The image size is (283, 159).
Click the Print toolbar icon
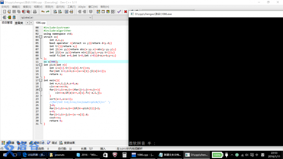click(x=35, y=12)
